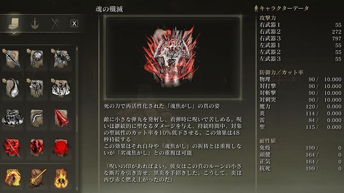Choose the dark spiky burst spell
Image resolution: width=344 pixels, height=193 pixels.
(x=61, y=59)
